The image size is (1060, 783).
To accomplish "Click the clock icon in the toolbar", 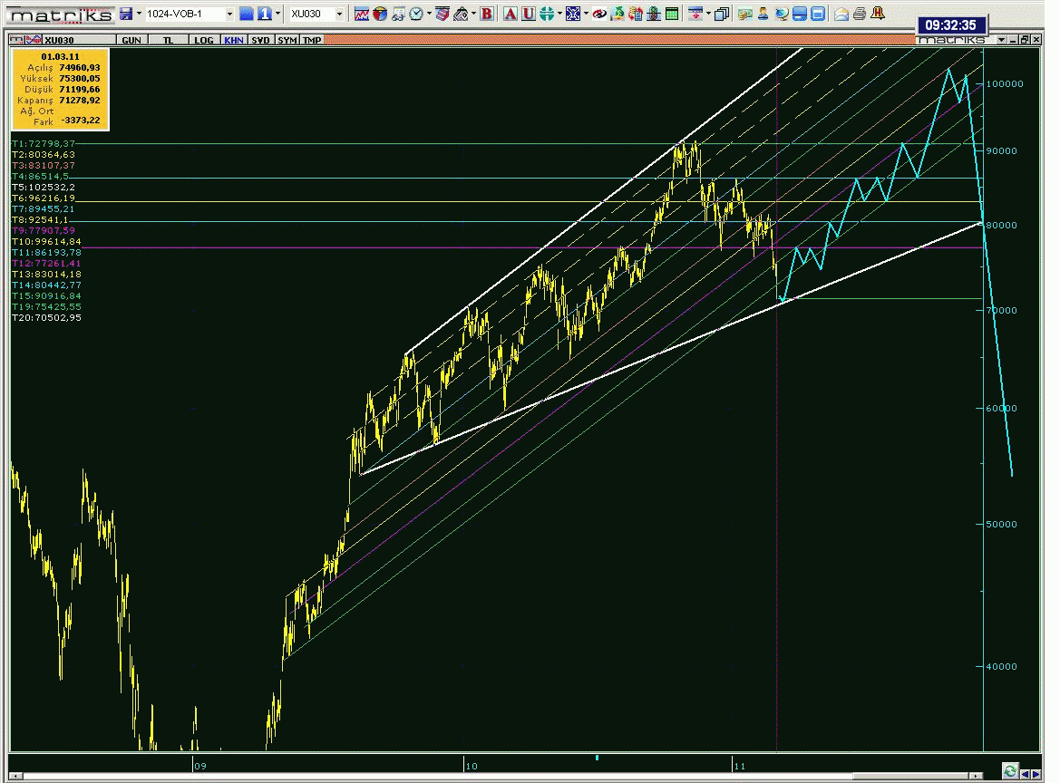I will click(415, 14).
